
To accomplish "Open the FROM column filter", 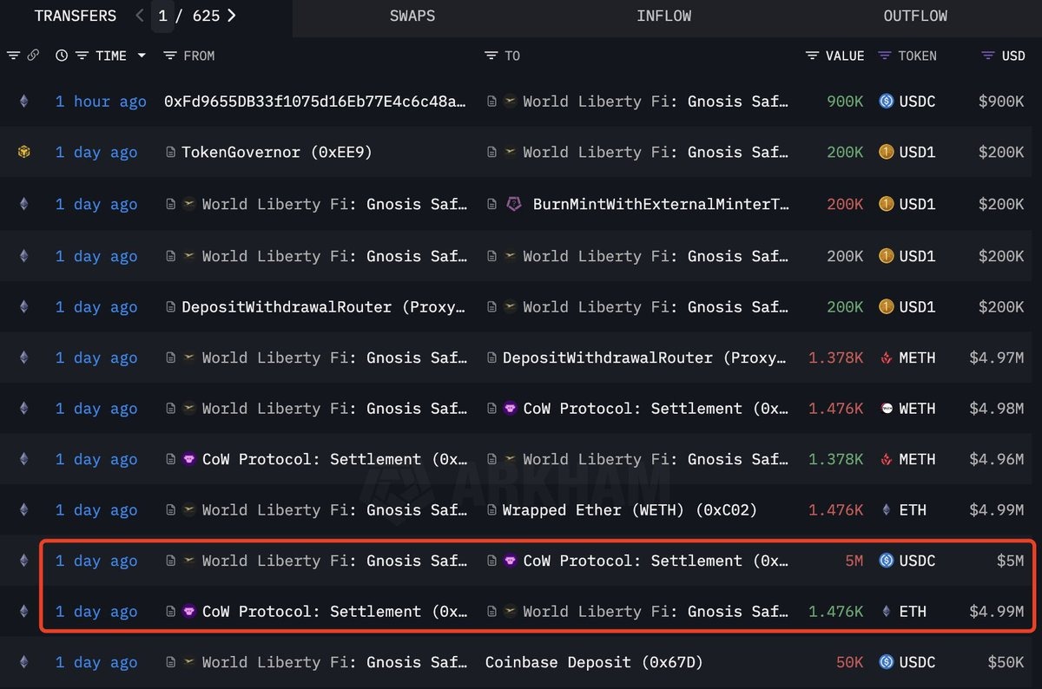I will (170, 56).
